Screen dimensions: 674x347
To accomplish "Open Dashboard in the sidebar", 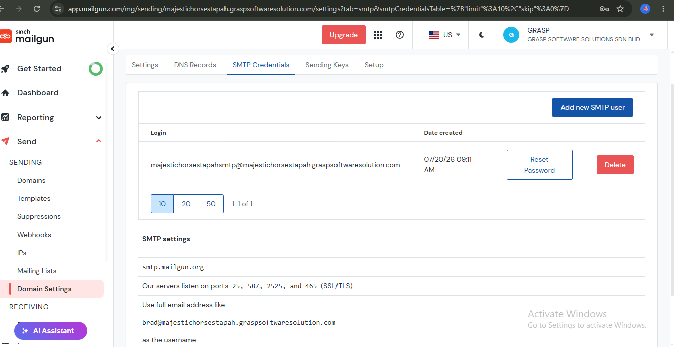I will (x=38, y=93).
